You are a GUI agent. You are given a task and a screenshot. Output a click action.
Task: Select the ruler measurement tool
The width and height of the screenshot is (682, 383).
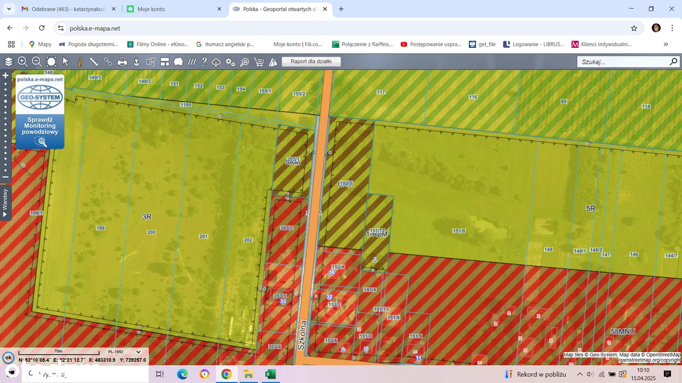click(94, 62)
